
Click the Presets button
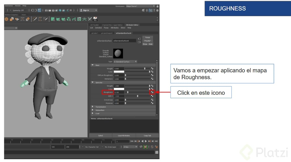(148, 41)
